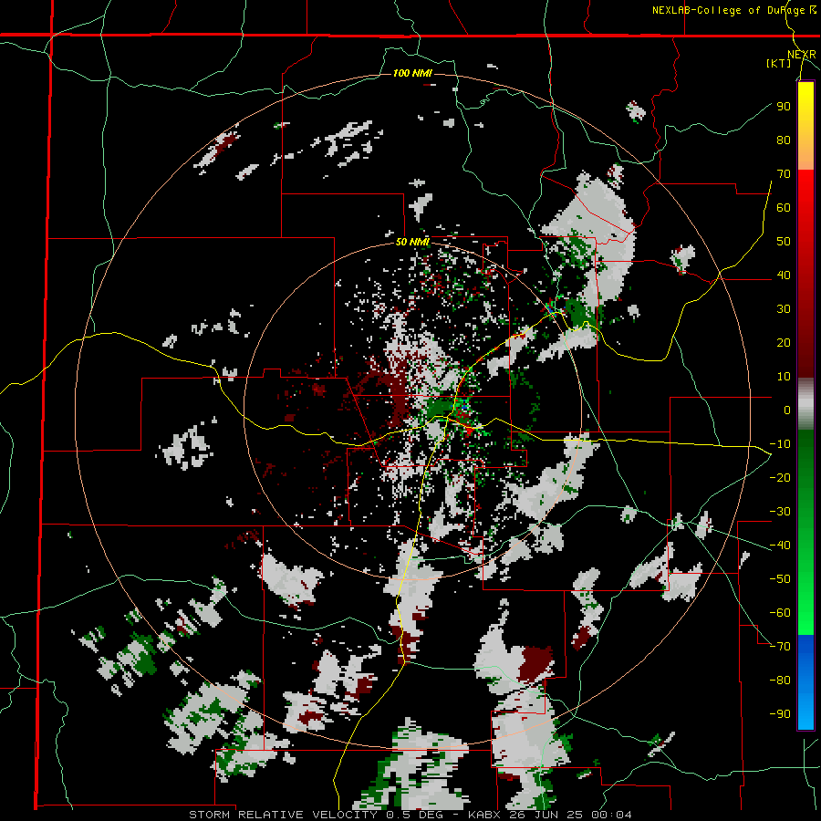Click the NEXR label above the color scale
The height and width of the screenshot is (821, 821).
click(802, 55)
